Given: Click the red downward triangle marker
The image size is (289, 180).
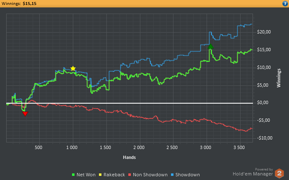Looking at the screenshot, I should tap(25, 114).
